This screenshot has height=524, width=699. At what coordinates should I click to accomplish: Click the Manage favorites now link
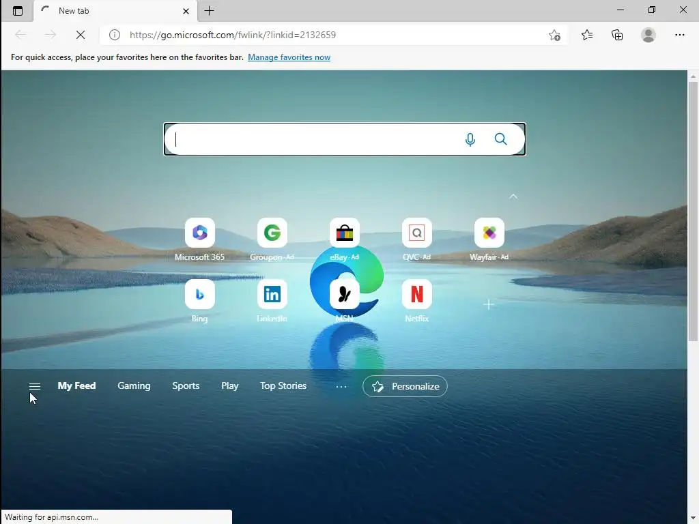coord(289,57)
